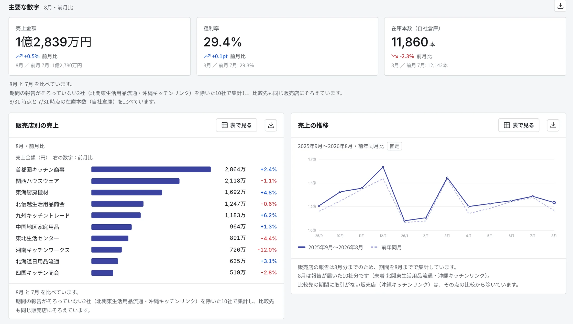573x324 pixels.
Task: Select the 首都圏キッチン商事 bar
Action: [x=151, y=169]
